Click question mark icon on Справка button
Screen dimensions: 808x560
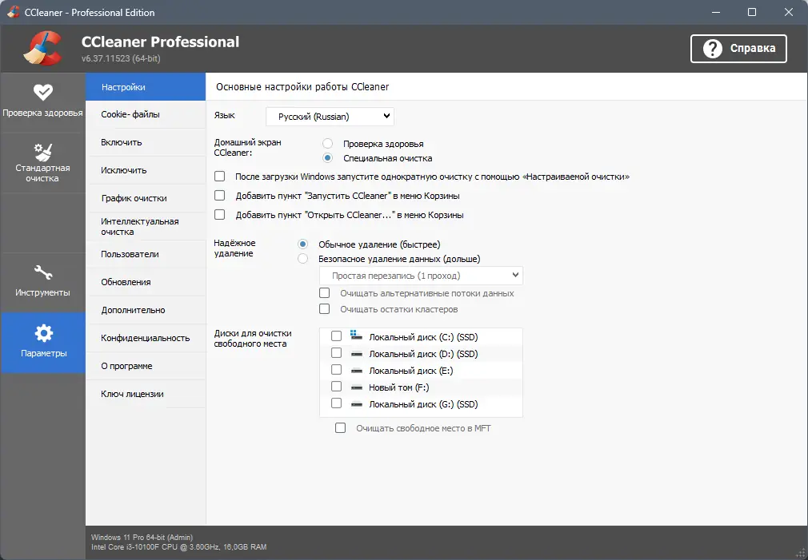coord(712,49)
